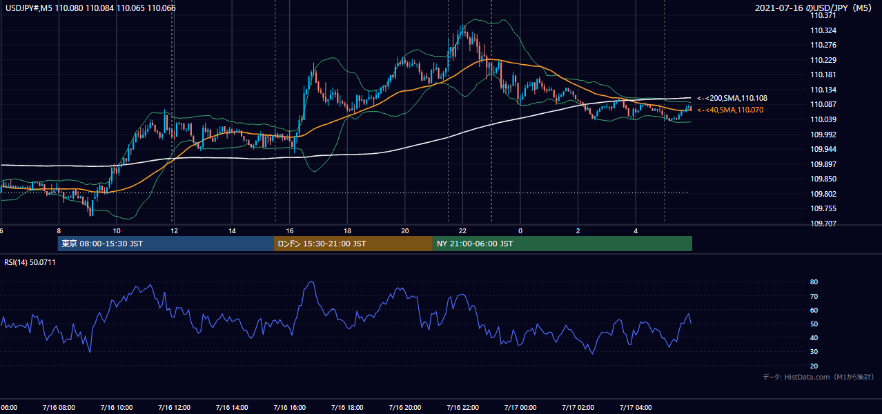Click the 7/17 02:00 time axis label
Screen dimensions: 882x414
pos(578,407)
